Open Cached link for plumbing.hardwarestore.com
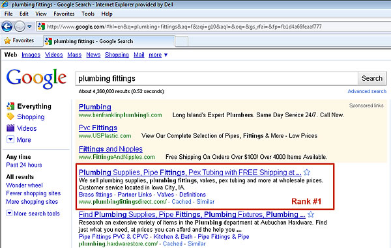The height and width of the screenshot is (248, 391). (x=173, y=243)
